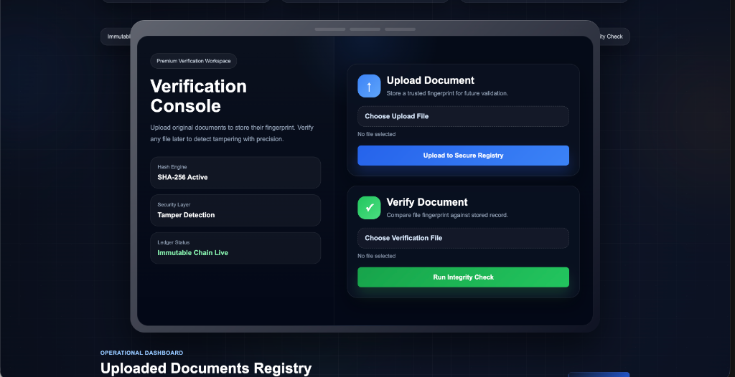This screenshot has width=735, height=377.
Task: Click the 'SHA-256 Active' value text
Action: click(182, 178)
